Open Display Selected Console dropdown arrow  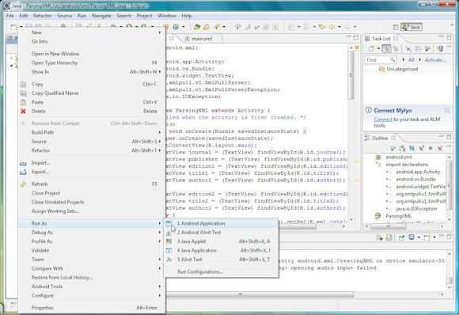(419, 237)
